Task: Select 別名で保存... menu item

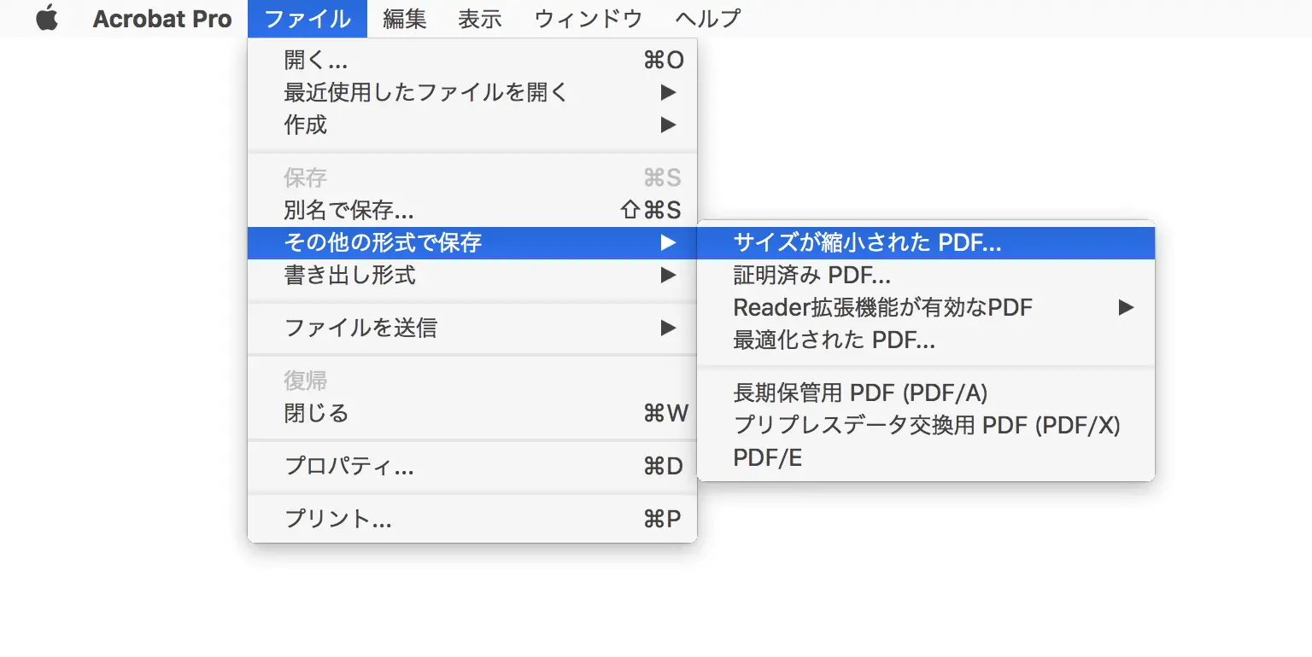Action: [472, 210]
